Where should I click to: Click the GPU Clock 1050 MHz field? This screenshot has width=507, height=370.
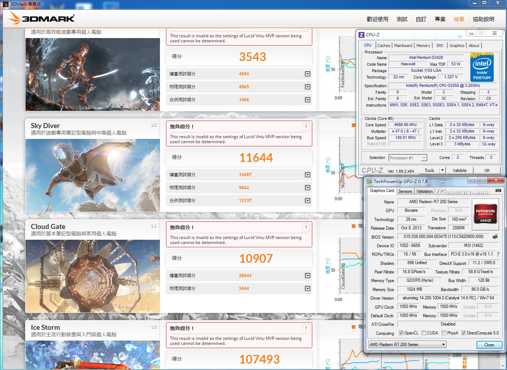[x=408, y=306]
